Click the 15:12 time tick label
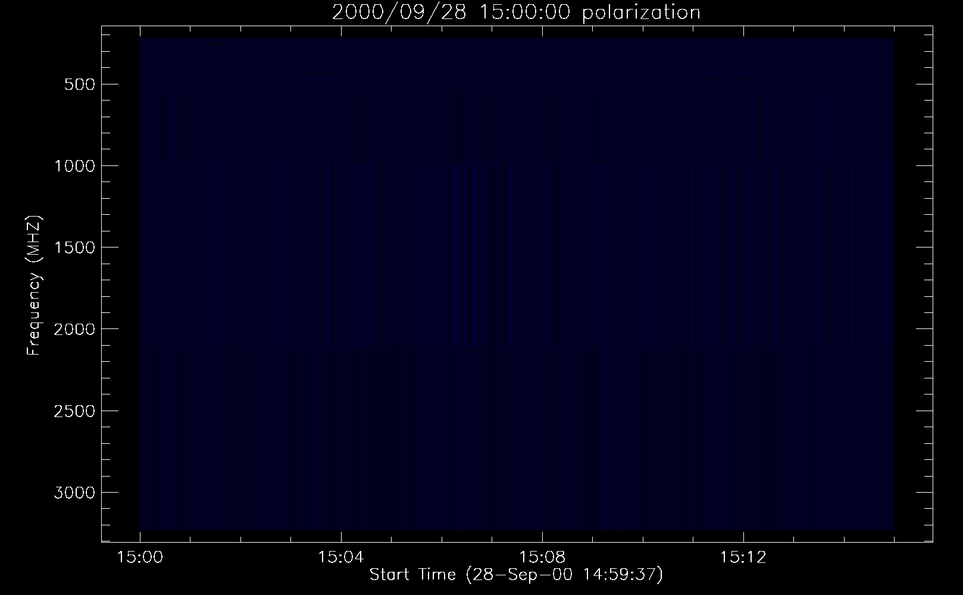Viewport: 963px width, 595px height. [x=742, y=558]
